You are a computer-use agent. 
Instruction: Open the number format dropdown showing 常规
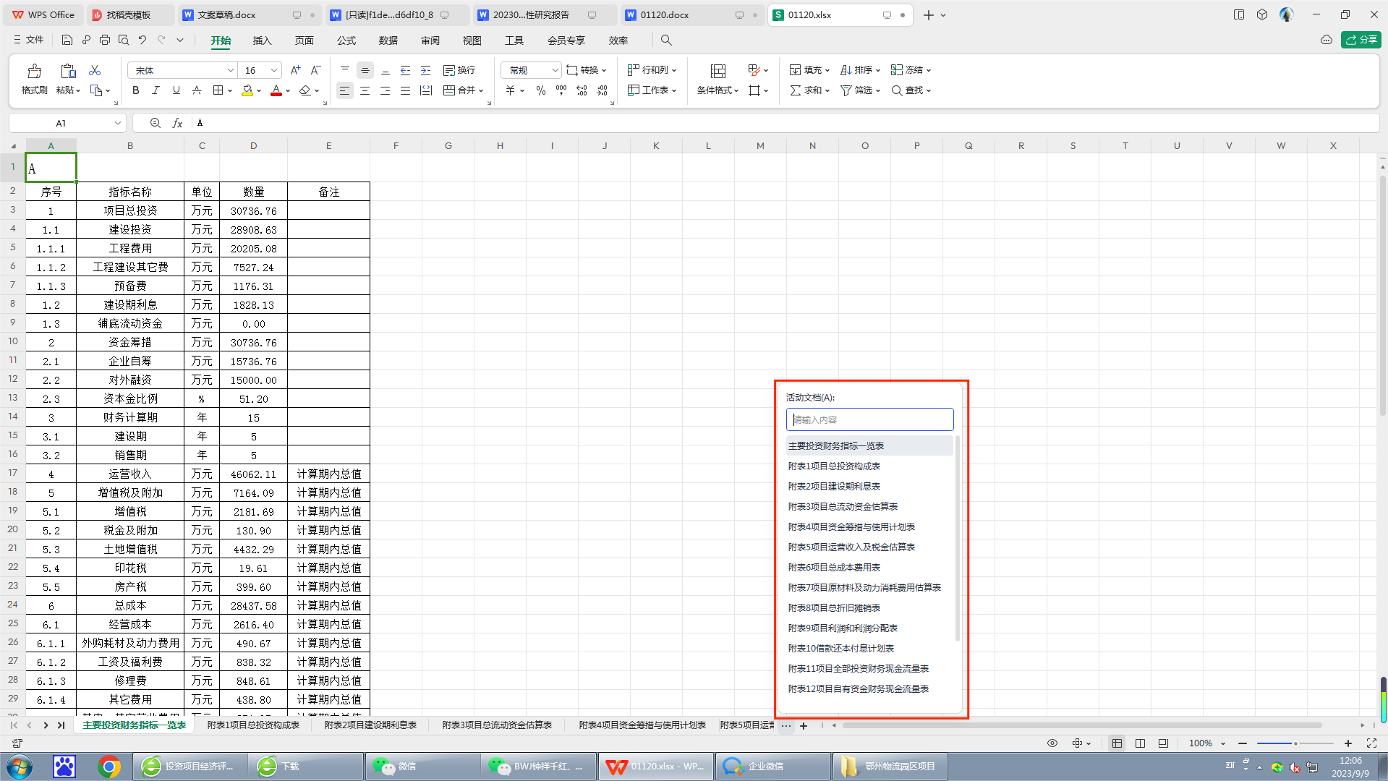tap(555, 69)
